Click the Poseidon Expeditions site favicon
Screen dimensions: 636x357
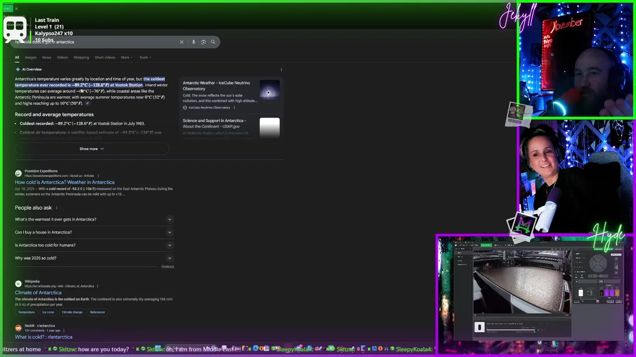pyautogui.click(x=18, y=173)
